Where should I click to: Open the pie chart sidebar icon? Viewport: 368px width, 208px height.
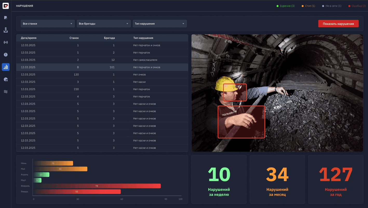tap(6, 79)
